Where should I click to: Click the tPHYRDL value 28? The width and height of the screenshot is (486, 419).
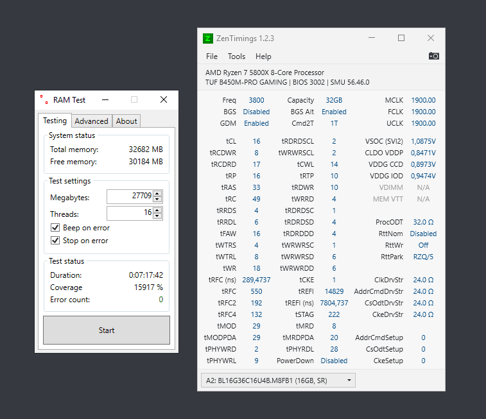(334, 349)
